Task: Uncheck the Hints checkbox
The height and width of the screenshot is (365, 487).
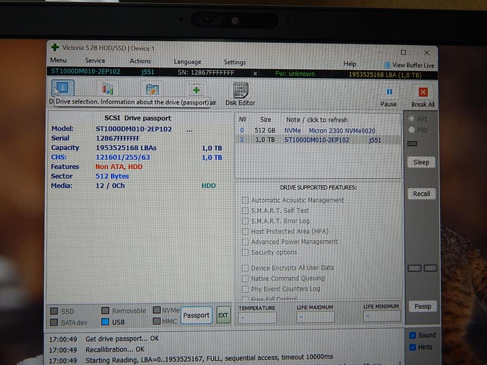Action: coord(412,347)
